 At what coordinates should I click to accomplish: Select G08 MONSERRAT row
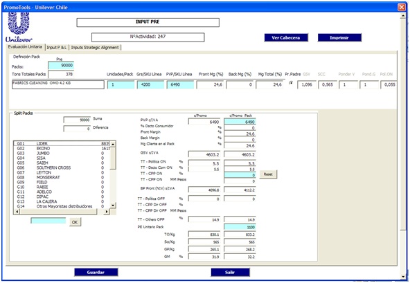(x=62, y=177)
